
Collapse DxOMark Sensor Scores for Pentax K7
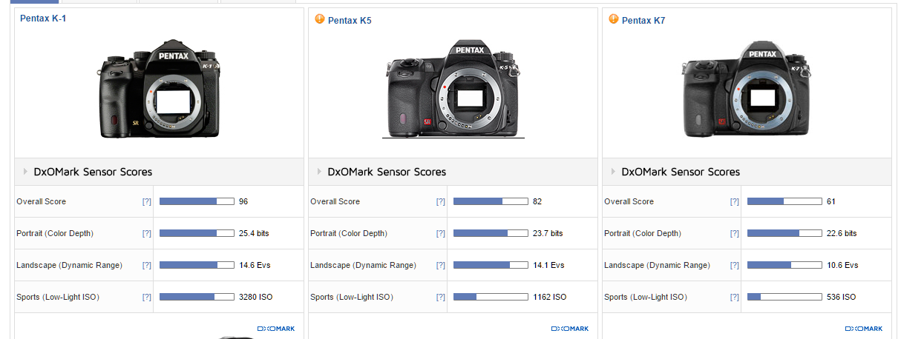(x=614, y=172)
